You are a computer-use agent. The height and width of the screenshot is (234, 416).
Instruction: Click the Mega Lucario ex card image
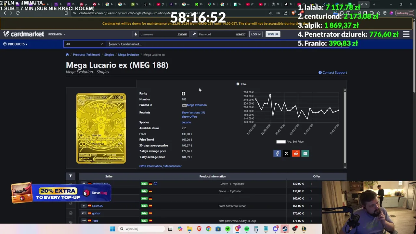[101, 128]
